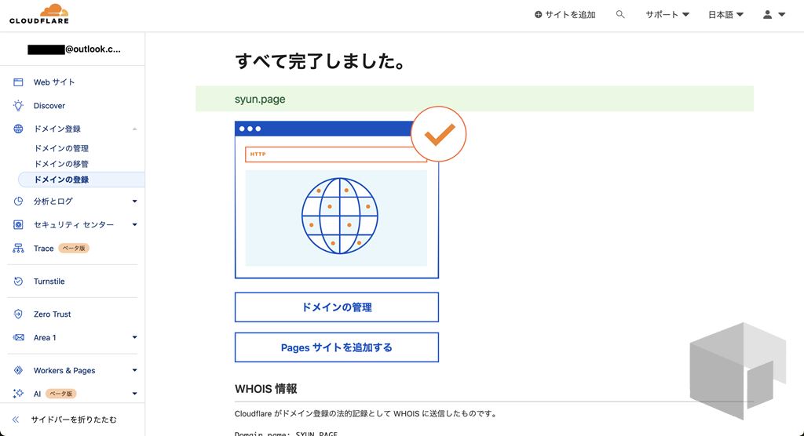Screen dimensions: 804x436
Task: Click the WHOIS description sentence
Action: [366, 413]
